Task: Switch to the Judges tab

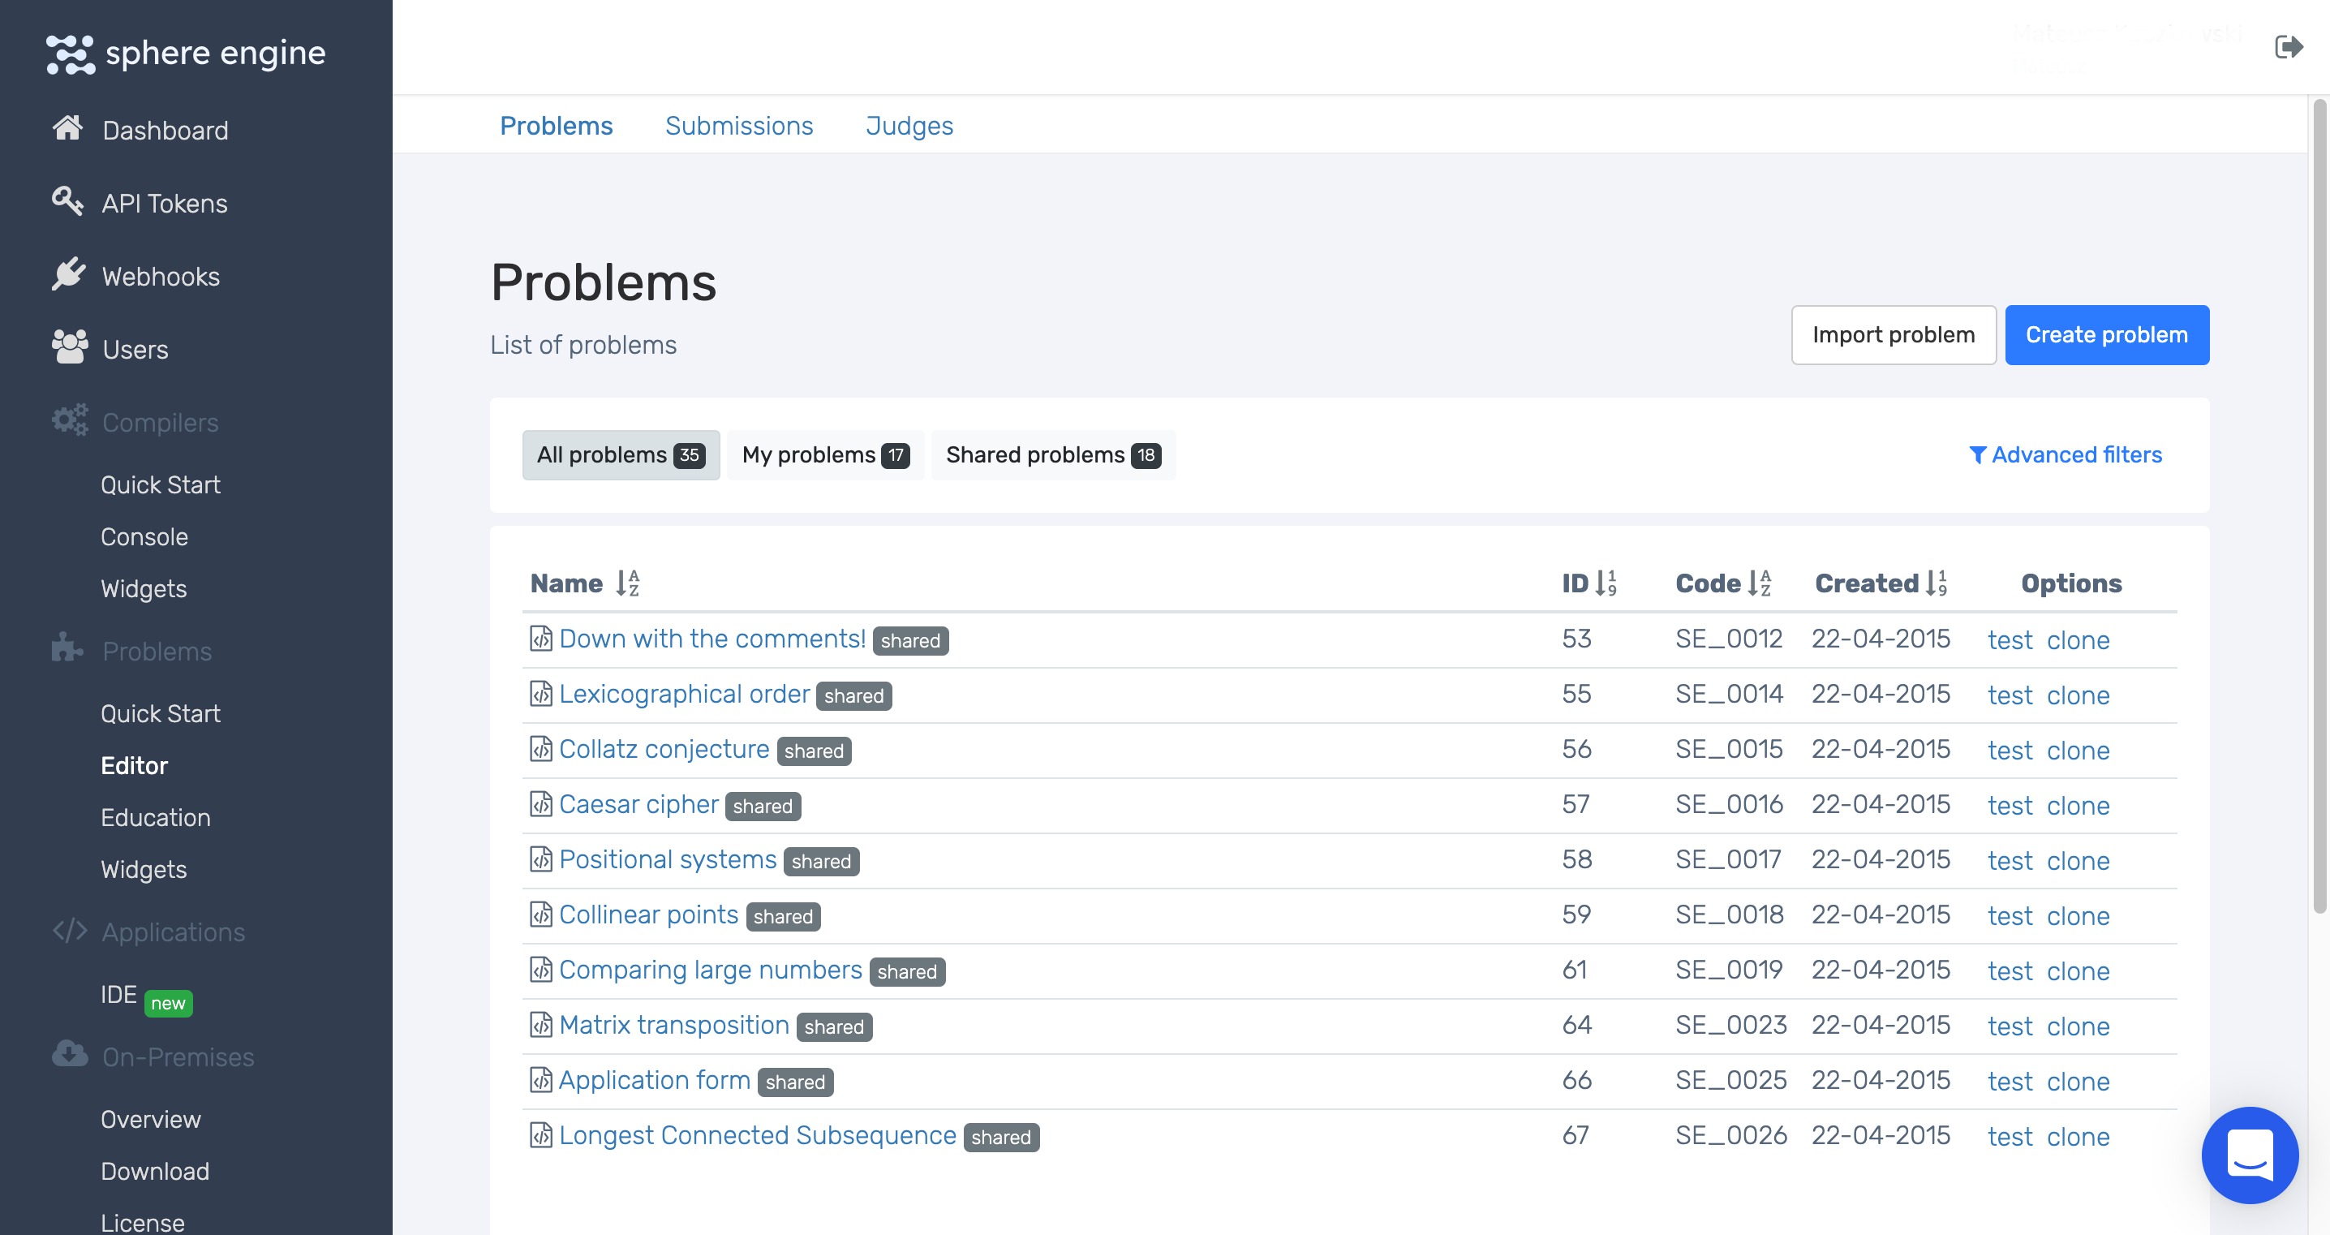Action: (x=909, y=126)
